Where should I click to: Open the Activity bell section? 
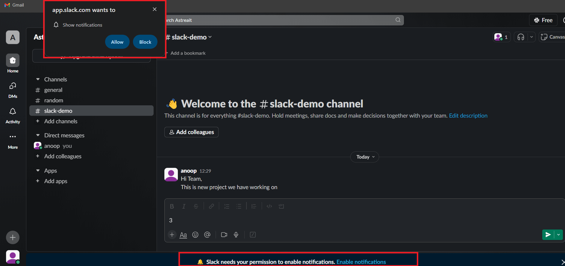[x=13, y=115]
